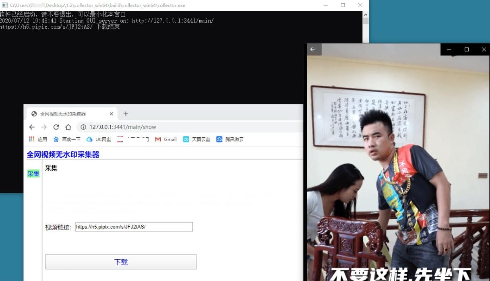Click the 视频链接 input field
This screenshot has width=490, height=281.
pyautogui.click(x=134, y=227)
